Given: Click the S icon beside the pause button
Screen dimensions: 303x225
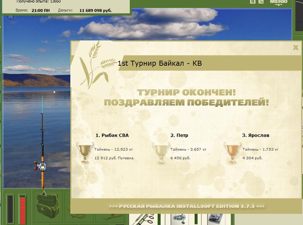Looking at the screenshot, I should (261, 2).
